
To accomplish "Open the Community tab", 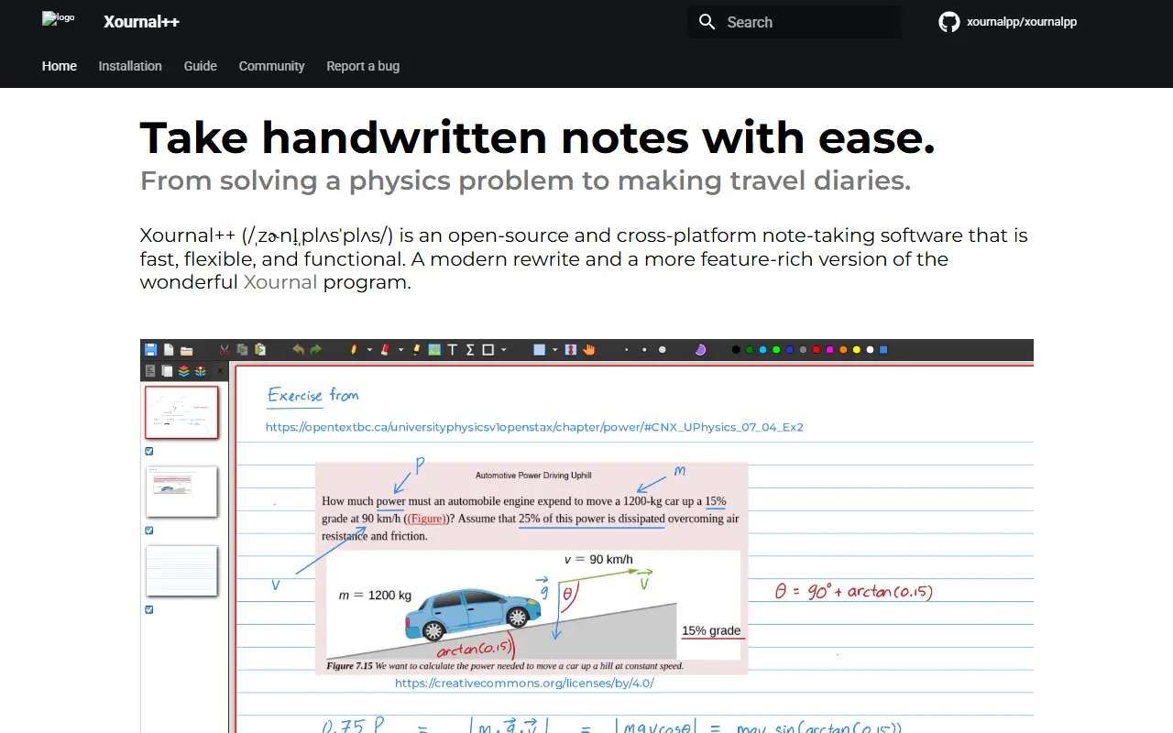I will point(271,66).
